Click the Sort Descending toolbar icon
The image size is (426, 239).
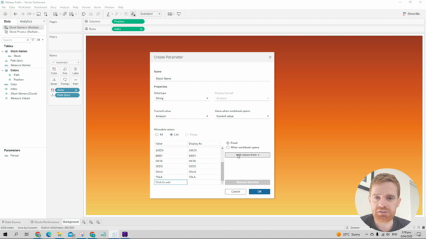[98, 14]
